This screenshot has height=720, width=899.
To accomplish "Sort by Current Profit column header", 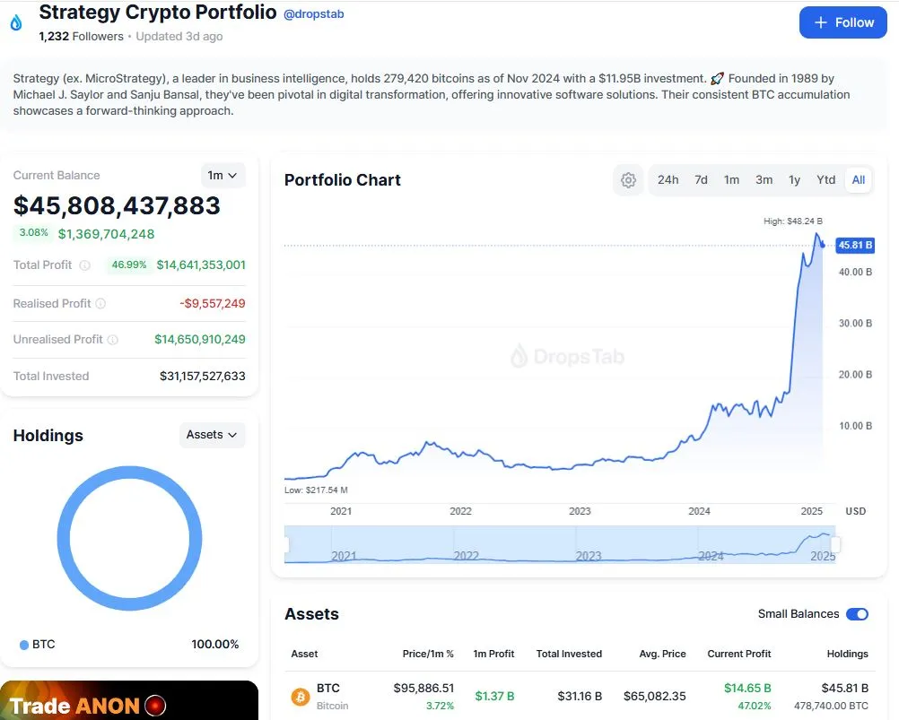I will click(x=739, y=654).
